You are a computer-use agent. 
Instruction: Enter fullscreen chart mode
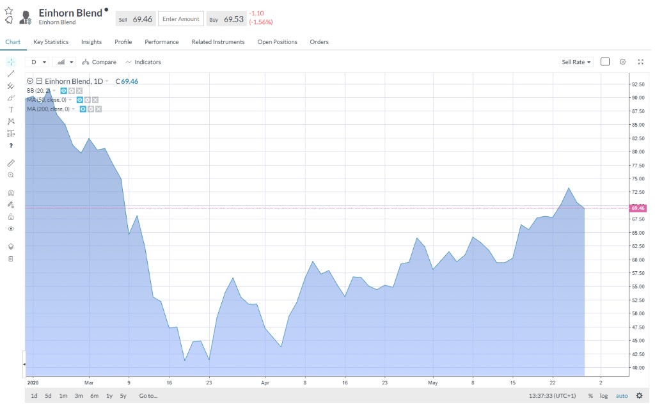[x=640, y=62]
